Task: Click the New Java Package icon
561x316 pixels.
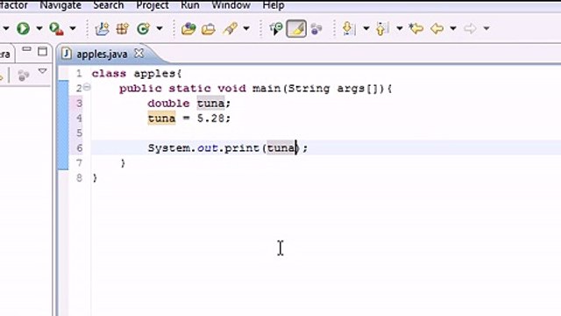Action: pos(123,28)
